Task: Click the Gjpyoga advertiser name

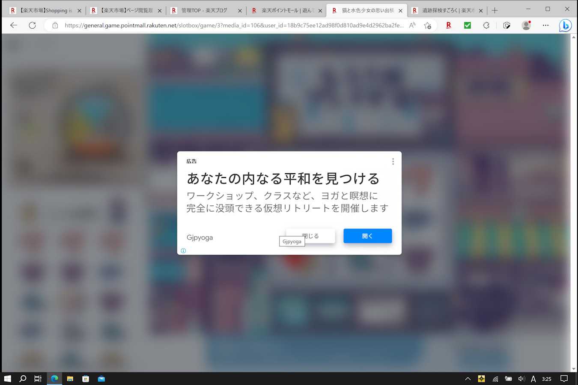Action: coord(200,237)
